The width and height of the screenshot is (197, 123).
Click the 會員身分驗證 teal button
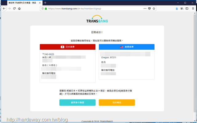pos(77,102)
